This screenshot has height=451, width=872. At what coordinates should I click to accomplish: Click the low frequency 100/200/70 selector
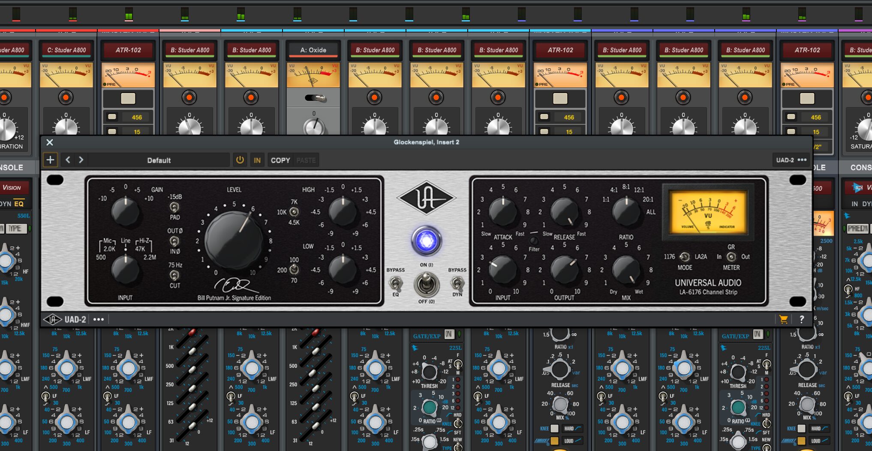[x=294, y=269]
